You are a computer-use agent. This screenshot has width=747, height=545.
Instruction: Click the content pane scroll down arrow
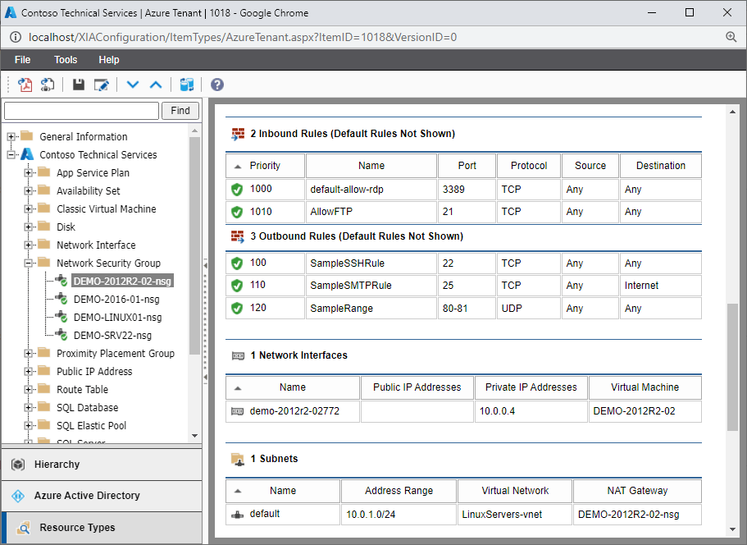732,529
